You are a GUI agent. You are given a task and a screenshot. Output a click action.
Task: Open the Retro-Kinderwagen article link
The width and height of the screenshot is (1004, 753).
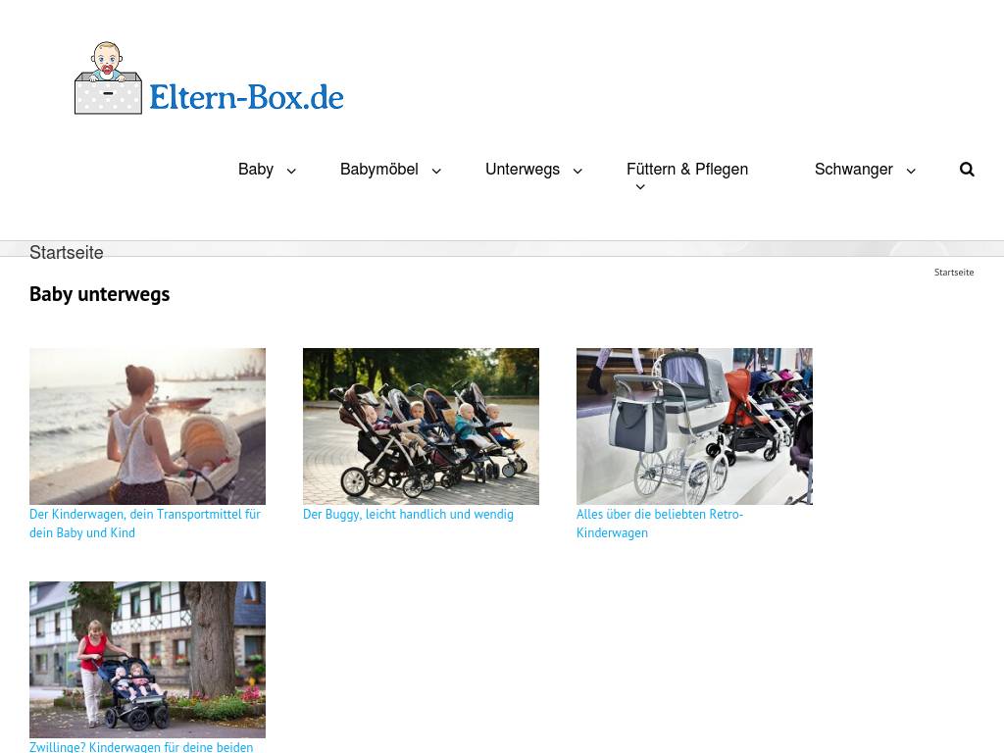pyautogui.click(x=660, y=524)
